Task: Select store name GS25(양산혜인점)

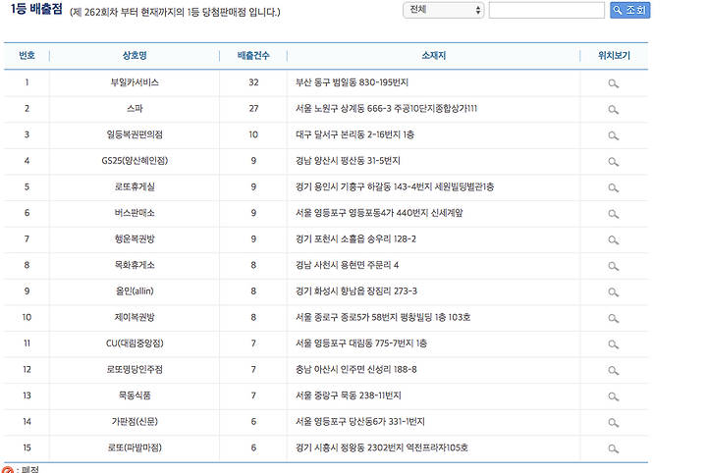Action: (x=135, y=161)
